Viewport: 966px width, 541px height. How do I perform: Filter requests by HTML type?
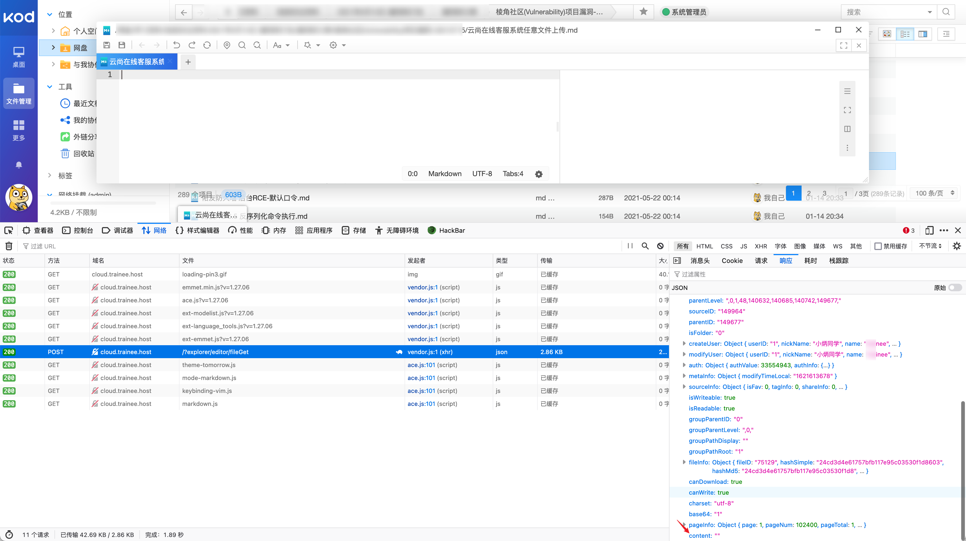[705, 246]
